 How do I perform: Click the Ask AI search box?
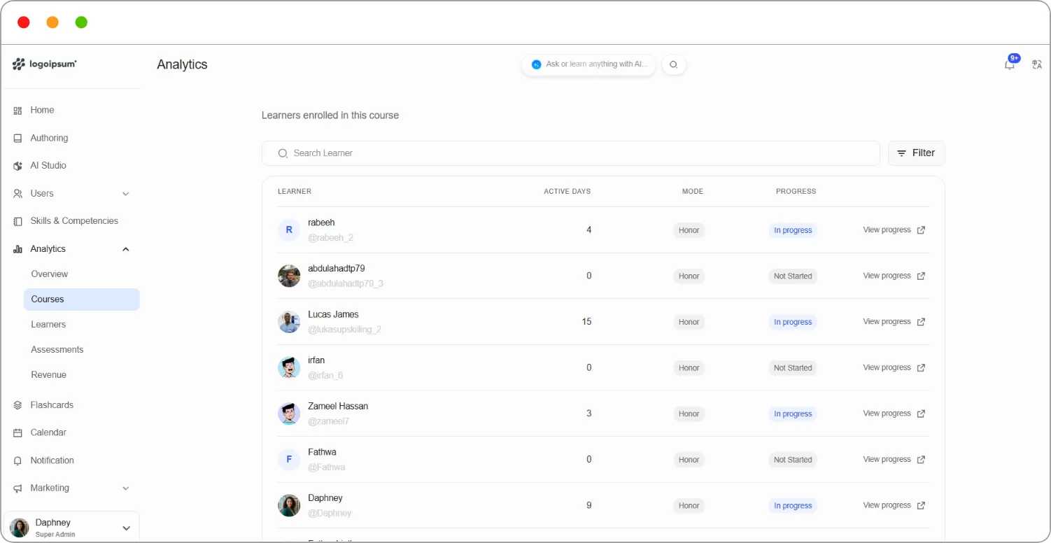click(588, 64)
